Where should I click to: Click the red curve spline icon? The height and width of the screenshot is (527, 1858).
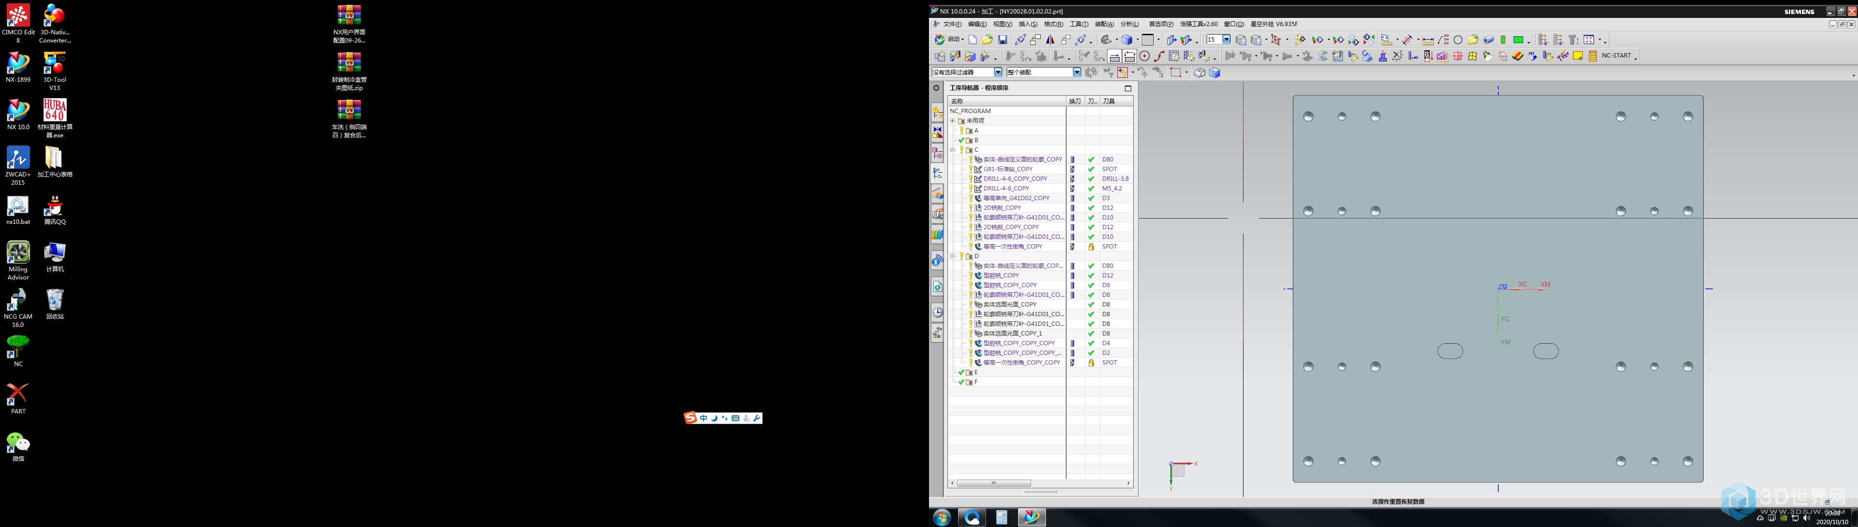click(x=1159, y=56)
